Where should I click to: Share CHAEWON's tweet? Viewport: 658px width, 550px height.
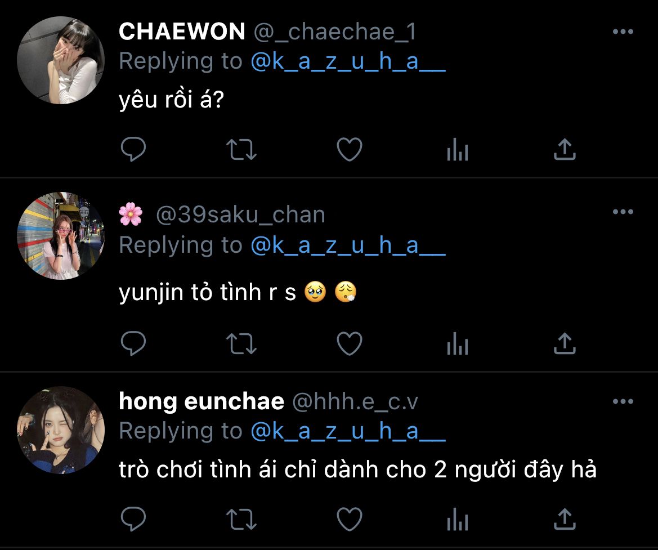click(x=565, y=149)
